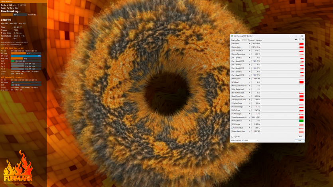Open the NVIDIA GeForce RTX GPU selector
Screen dimensions: 333x187
click(244, 140)
